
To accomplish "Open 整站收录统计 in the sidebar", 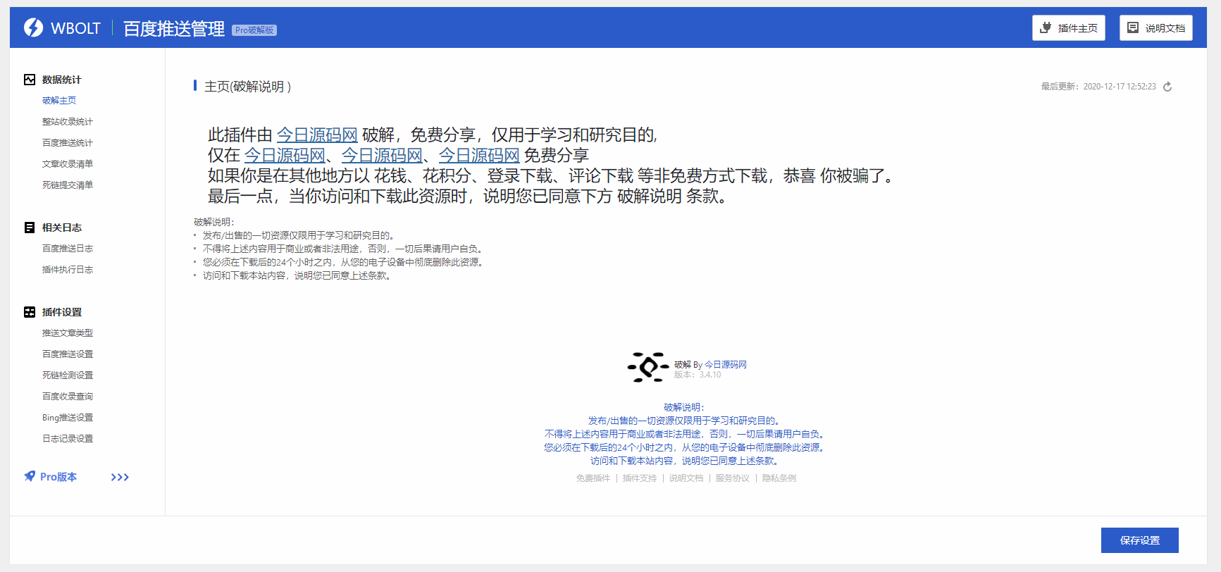I will [68, 122].
